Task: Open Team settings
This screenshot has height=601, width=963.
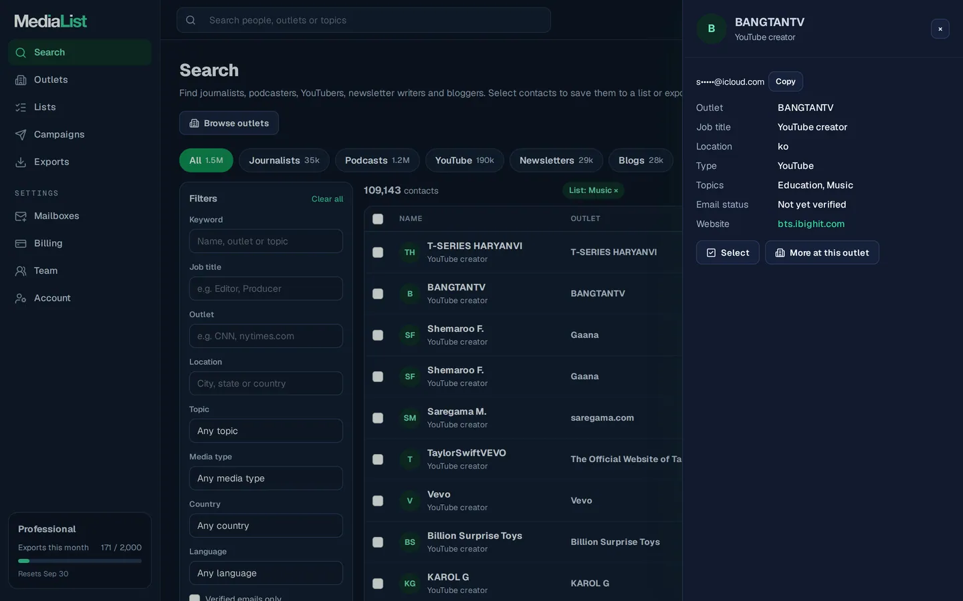Action: pyautogui.click(x=80, y=270)
